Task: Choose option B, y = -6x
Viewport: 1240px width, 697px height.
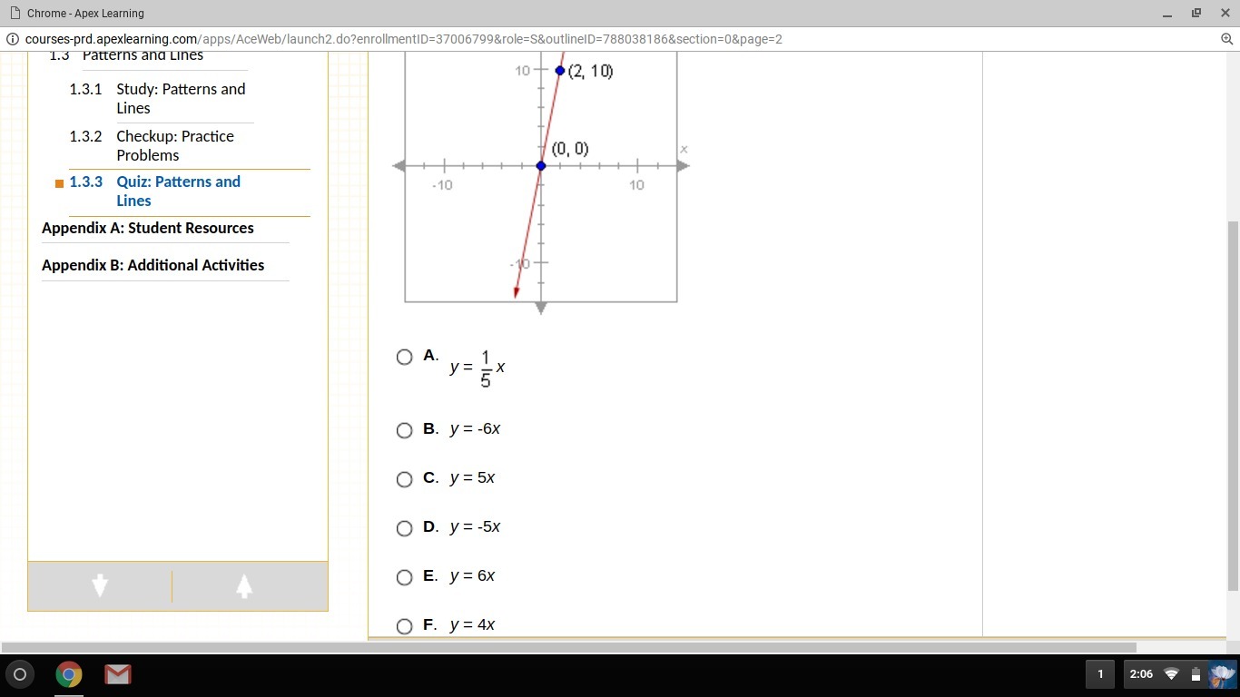Action: click(405, 430)
